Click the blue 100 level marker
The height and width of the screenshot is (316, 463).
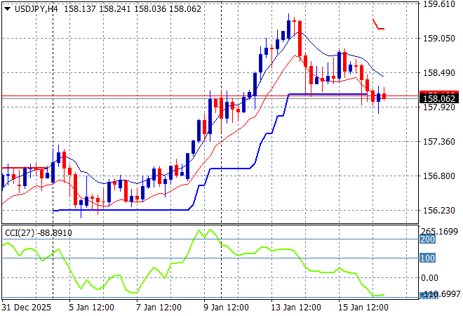[x=427, y=258]
